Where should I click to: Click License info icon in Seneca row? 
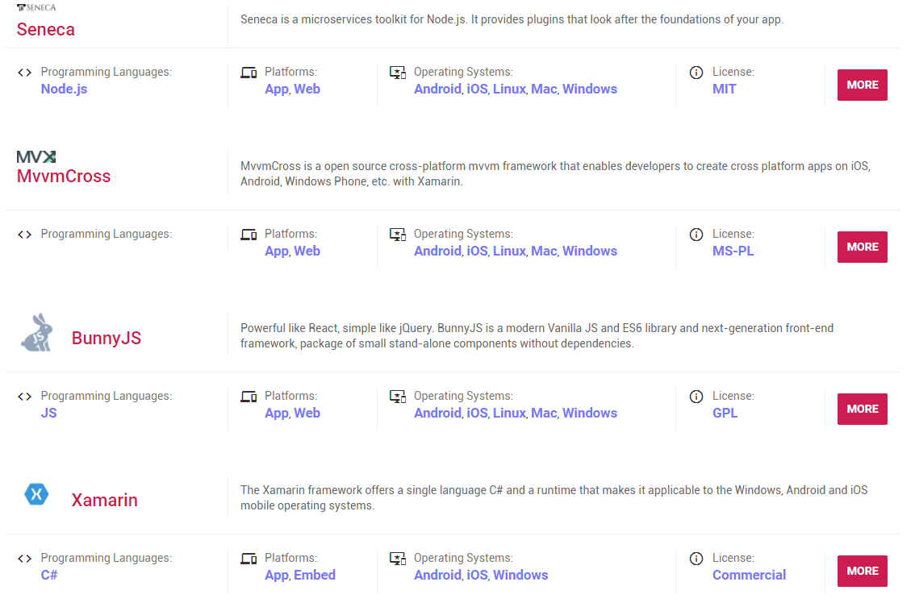696,73
